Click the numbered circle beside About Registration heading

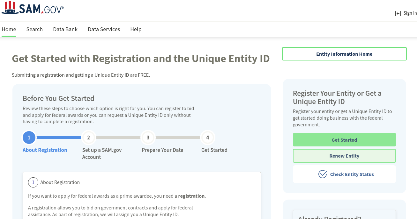tap(33, 182)
